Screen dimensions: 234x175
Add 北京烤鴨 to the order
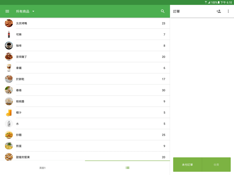pos(85,23)
